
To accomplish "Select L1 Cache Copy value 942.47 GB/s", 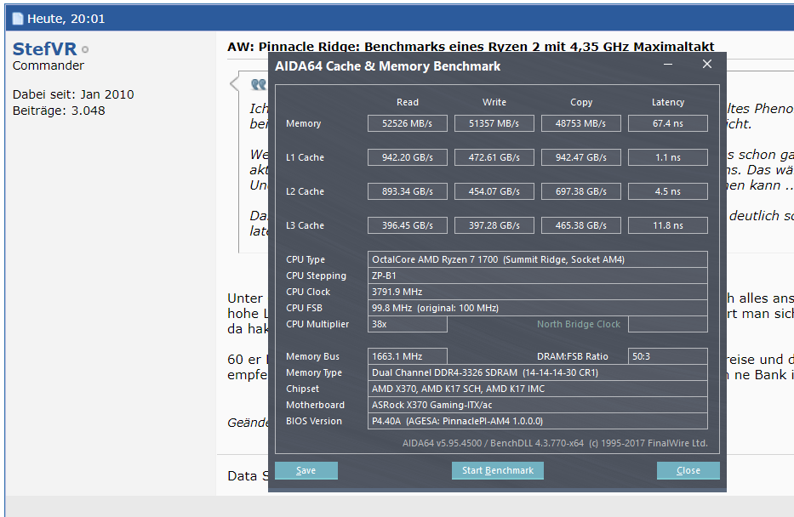I will pos(580,157).
